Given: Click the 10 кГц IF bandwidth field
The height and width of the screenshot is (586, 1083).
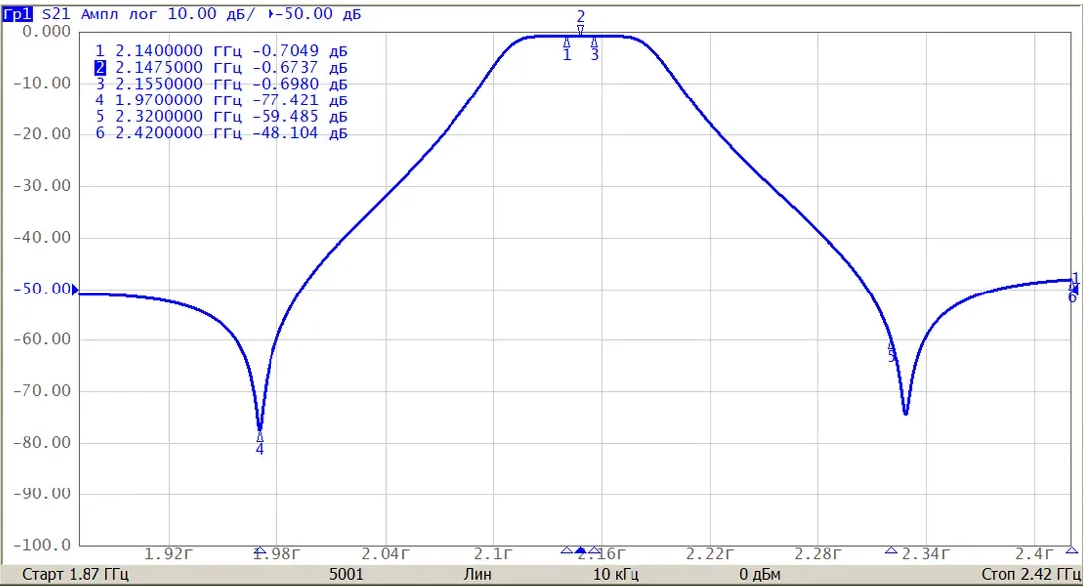Looking at the screenshot, I should [x=616, y=574].
